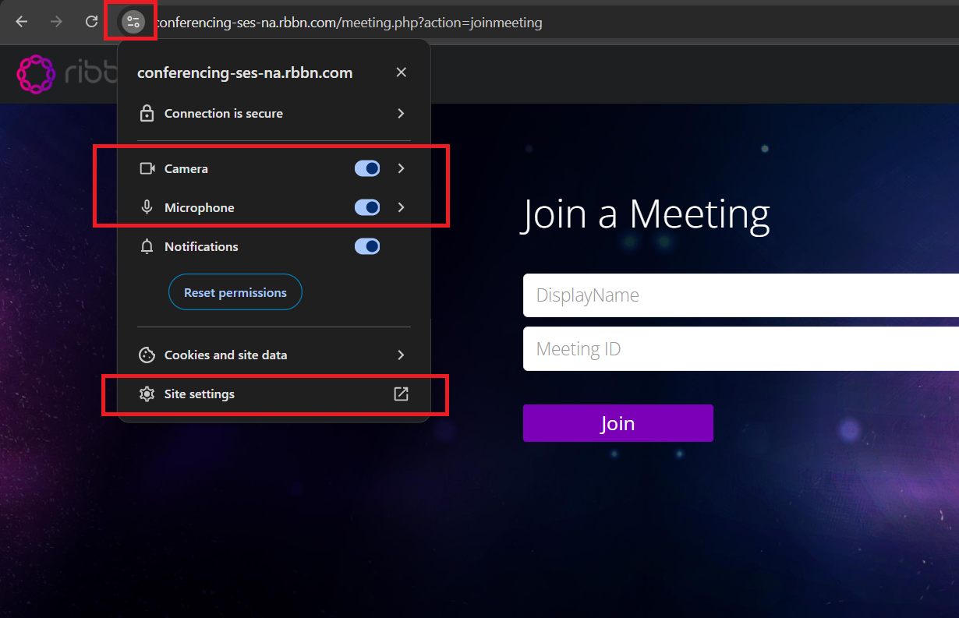Reload the page with the refresh icon

[91, 22]
